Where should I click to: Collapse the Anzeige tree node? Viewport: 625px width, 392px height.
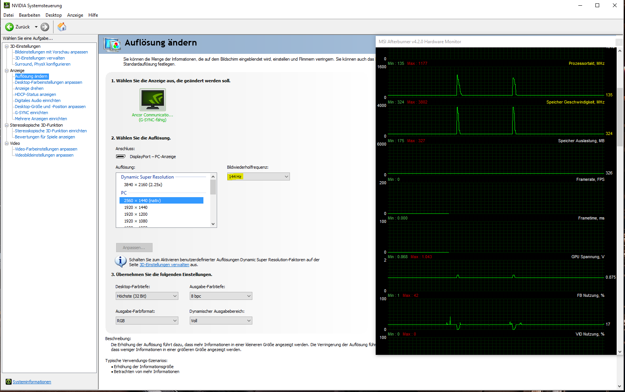pos(6,71)
